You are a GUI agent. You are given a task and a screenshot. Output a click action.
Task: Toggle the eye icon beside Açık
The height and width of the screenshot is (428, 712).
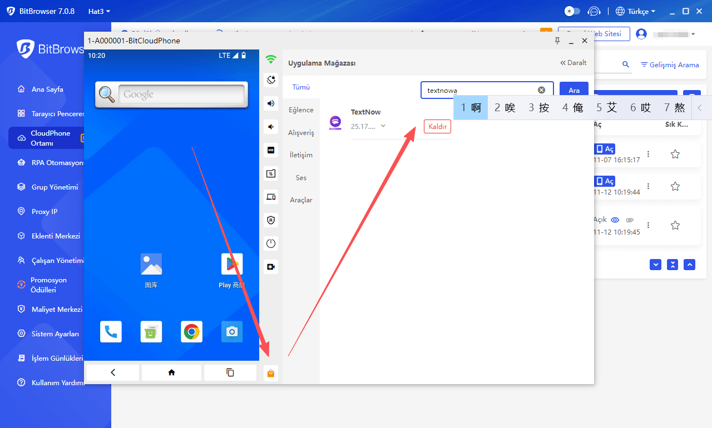615,220
